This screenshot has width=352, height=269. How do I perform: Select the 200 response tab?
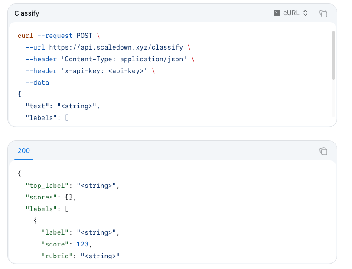24,151
